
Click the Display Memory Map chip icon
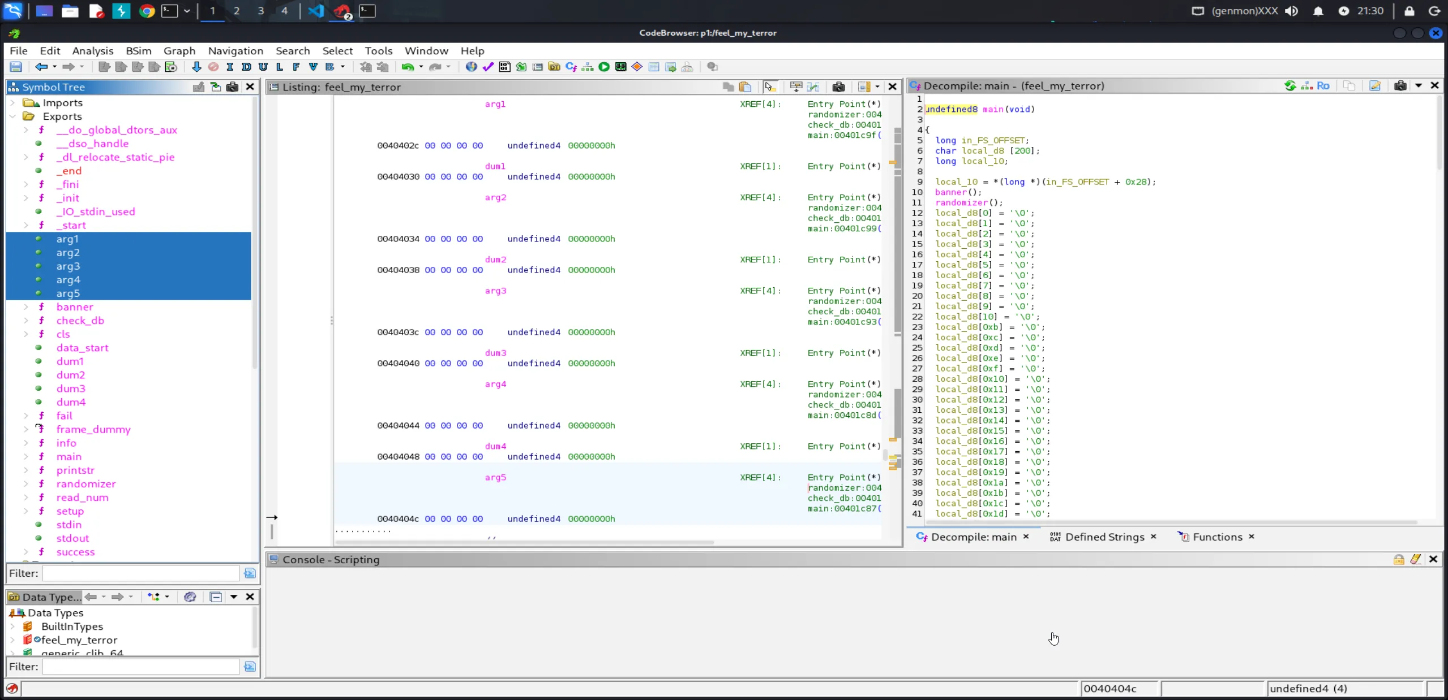coord(620,67)
